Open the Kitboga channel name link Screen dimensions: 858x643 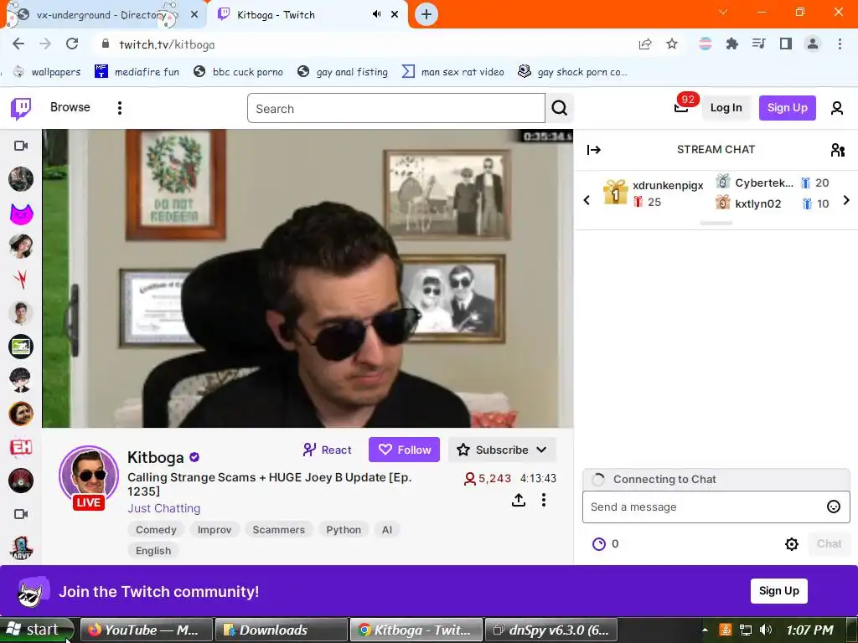pyautogui.click(x=155, y=457)
